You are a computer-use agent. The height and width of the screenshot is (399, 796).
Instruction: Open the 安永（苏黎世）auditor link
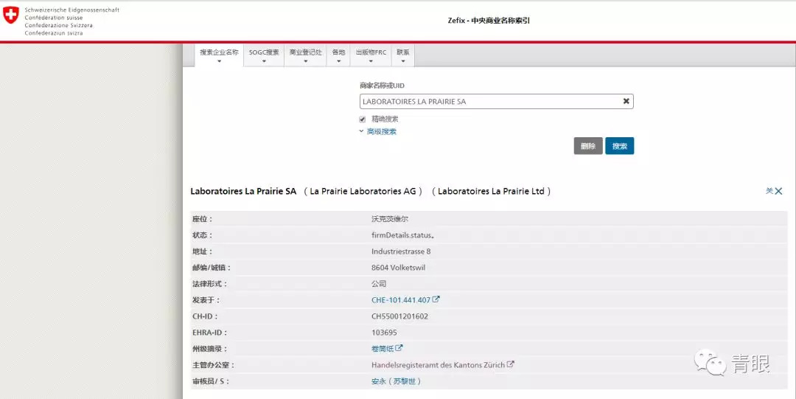tap(396, 381)
